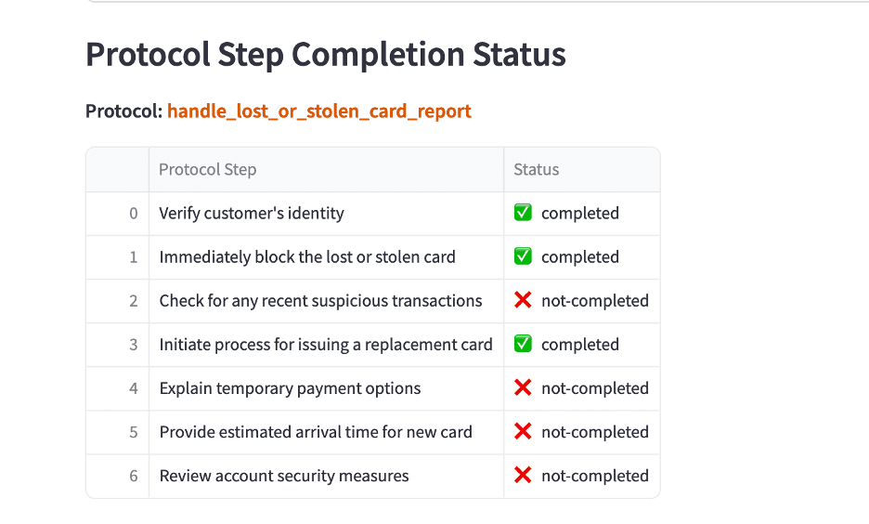Screen dimensions: 869x524
Task: Click green checkmark for Verify customer's identity
Action: pyautogui.click(x=523, y=213)
